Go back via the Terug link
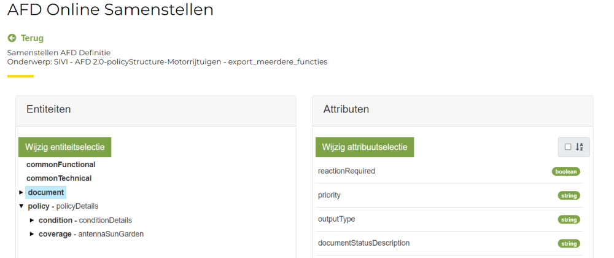Image resolution: width=614 pixels, height=258 pixels. click(32, 38)
